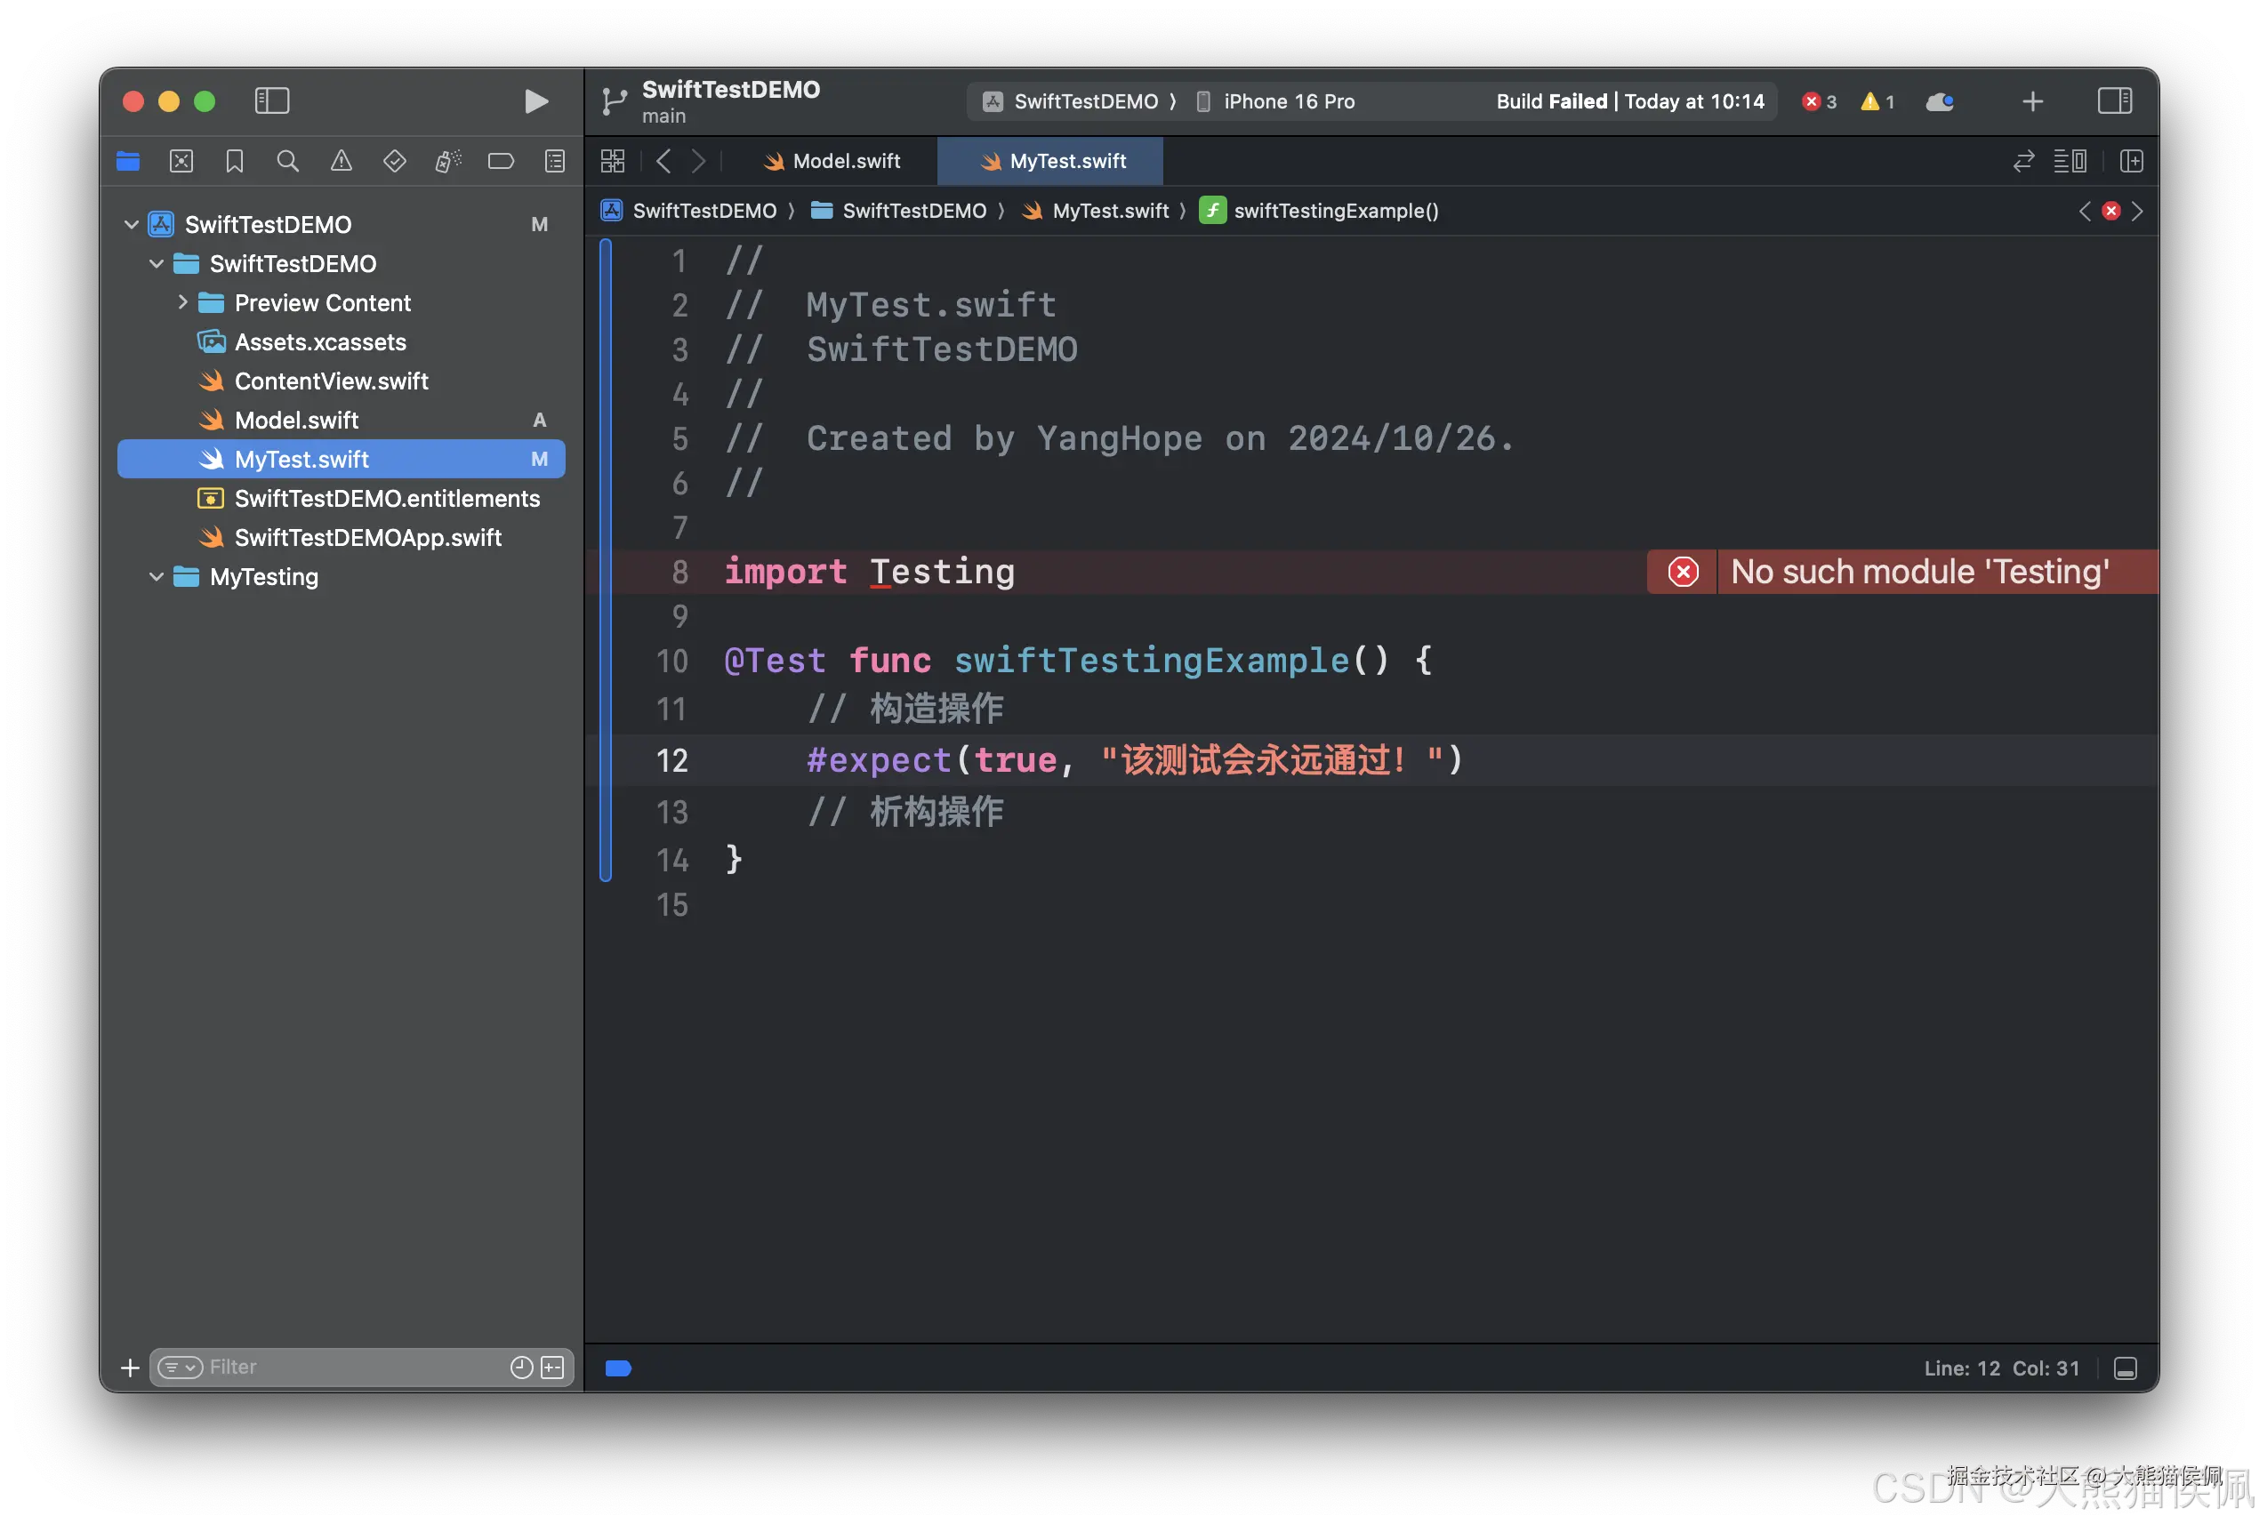This screenshot has width=2259, height=1524.
Task: Click the jump bar red error indicator
Action: pos(2111,211)
